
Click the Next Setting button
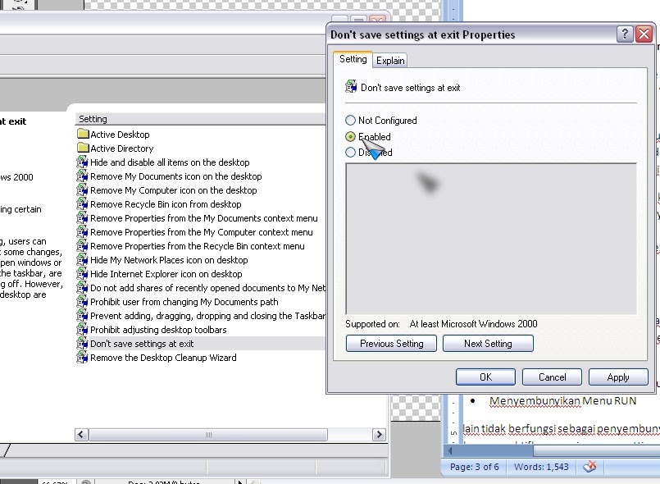pos(488,344)
